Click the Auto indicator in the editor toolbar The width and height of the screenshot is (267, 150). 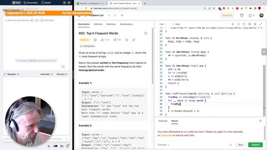176,24
